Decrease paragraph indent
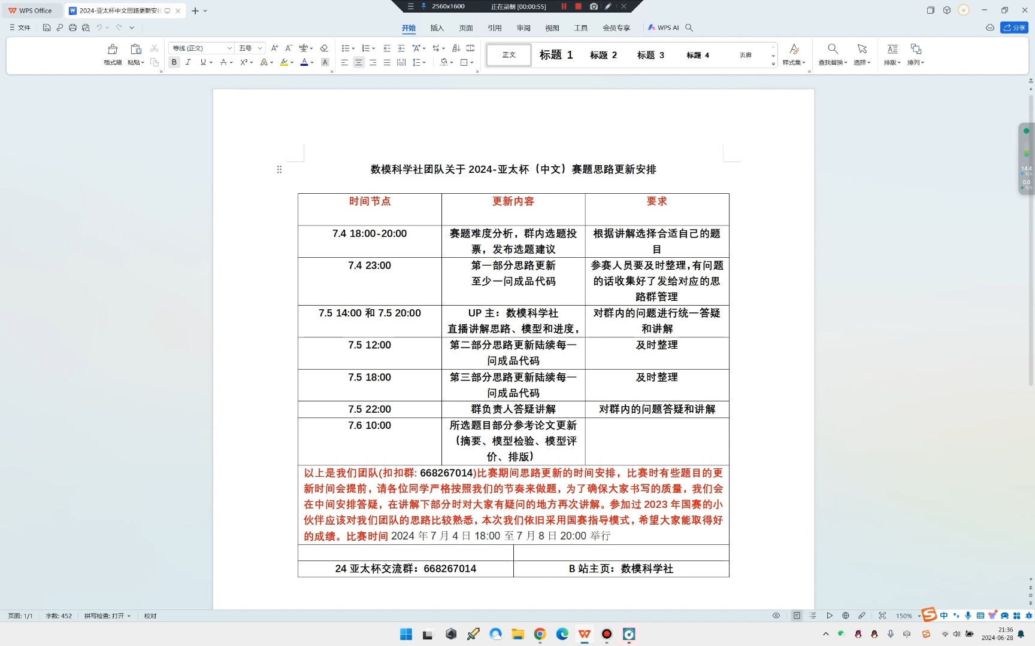Screen dimensions: 1035x646 pos(387,48)
